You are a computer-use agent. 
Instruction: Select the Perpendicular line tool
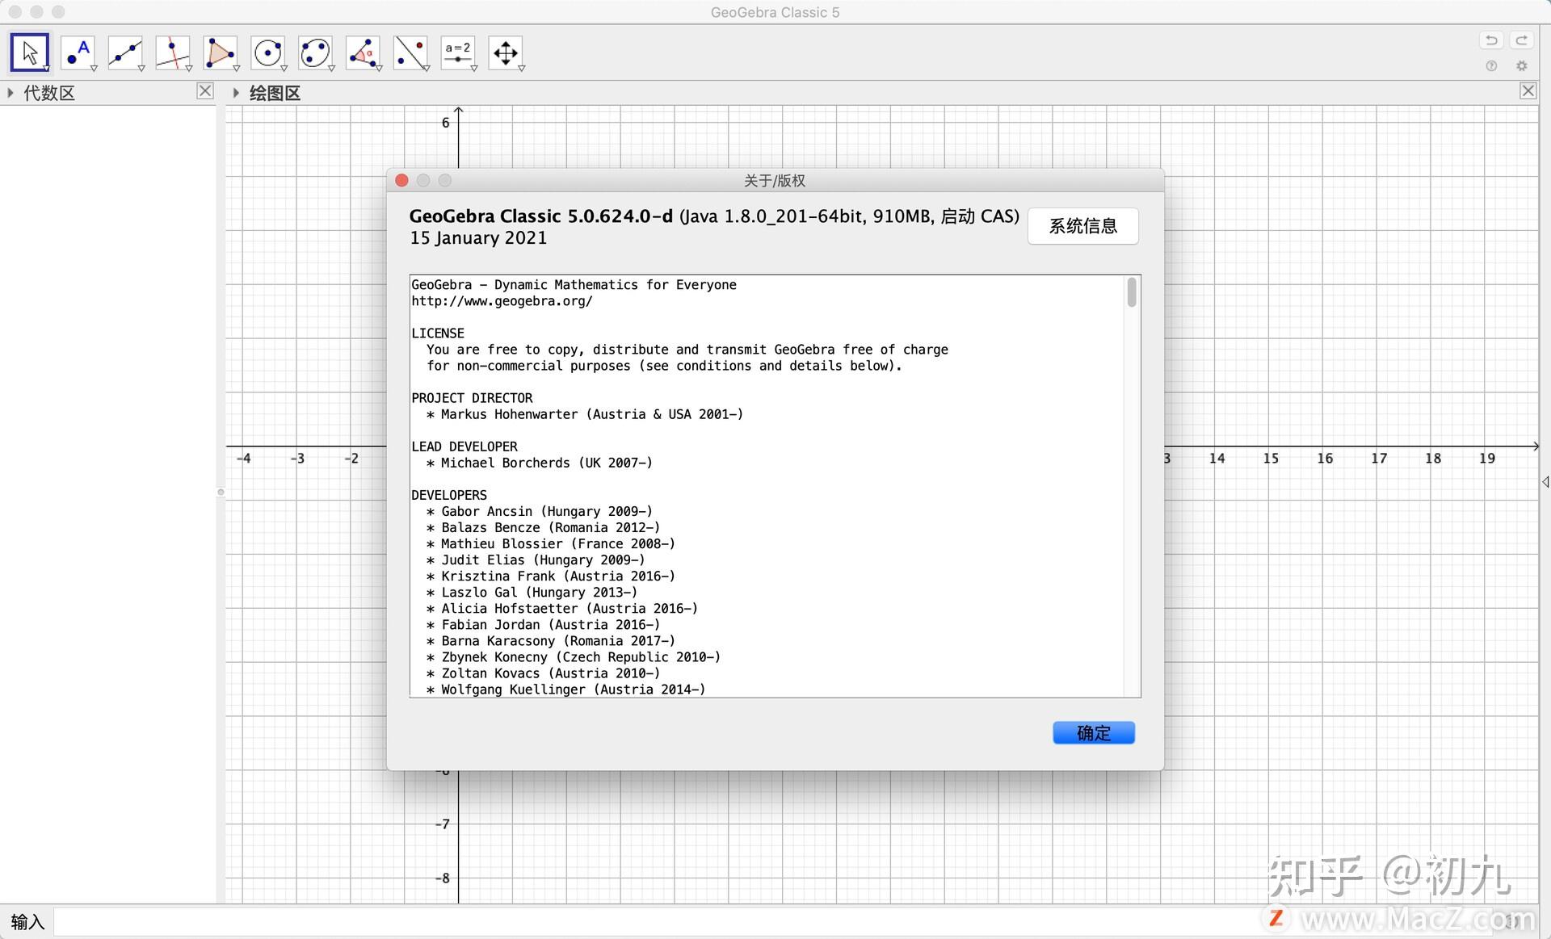point(173,53)
